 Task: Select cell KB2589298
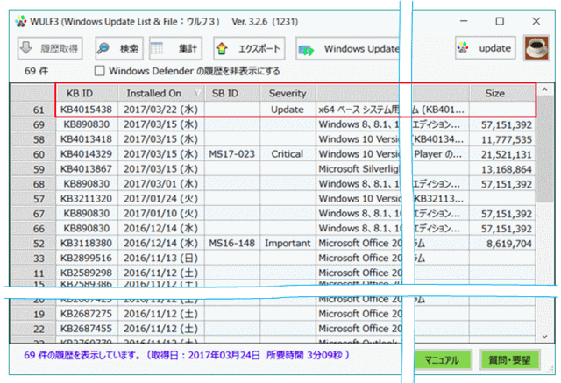point(87,273)
